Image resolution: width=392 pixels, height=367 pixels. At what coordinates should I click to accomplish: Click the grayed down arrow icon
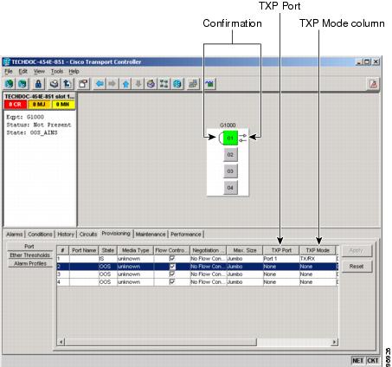tap(138, 84)
